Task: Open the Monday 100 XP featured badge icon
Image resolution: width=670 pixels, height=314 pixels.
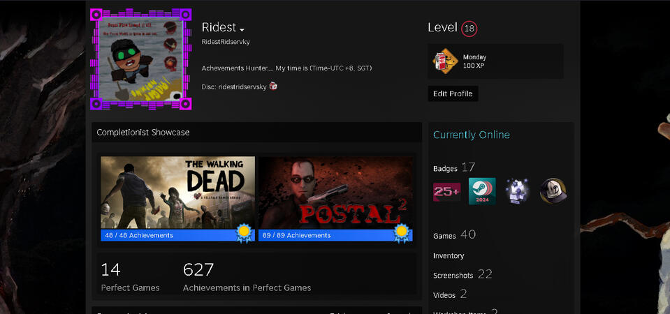Action: tap(445, 61)
